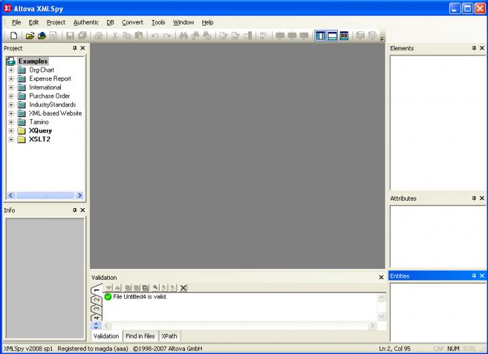Close the Validation output window
Image resolution: width=488 pixels, height=354 pixels.
(381, 277)
